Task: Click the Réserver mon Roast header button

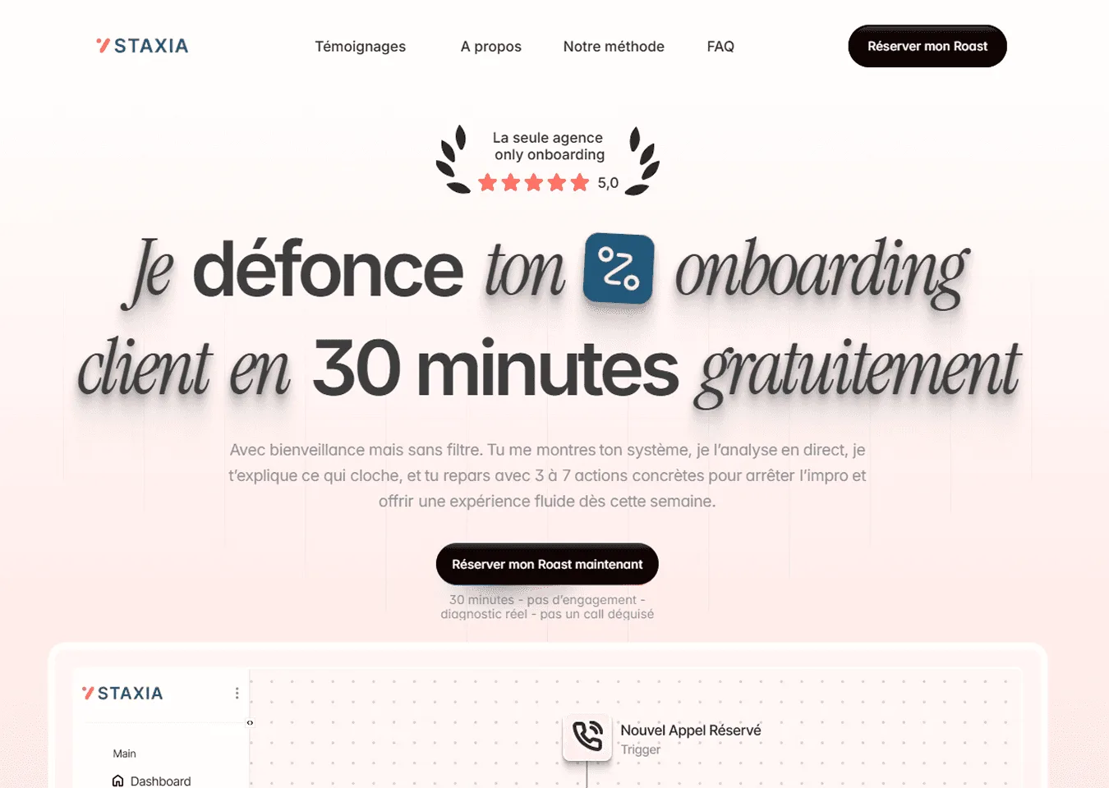Action: click(x=927, y=46)
